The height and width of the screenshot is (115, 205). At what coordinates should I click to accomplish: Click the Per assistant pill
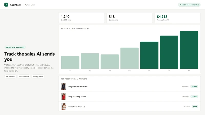coord(11,76)
